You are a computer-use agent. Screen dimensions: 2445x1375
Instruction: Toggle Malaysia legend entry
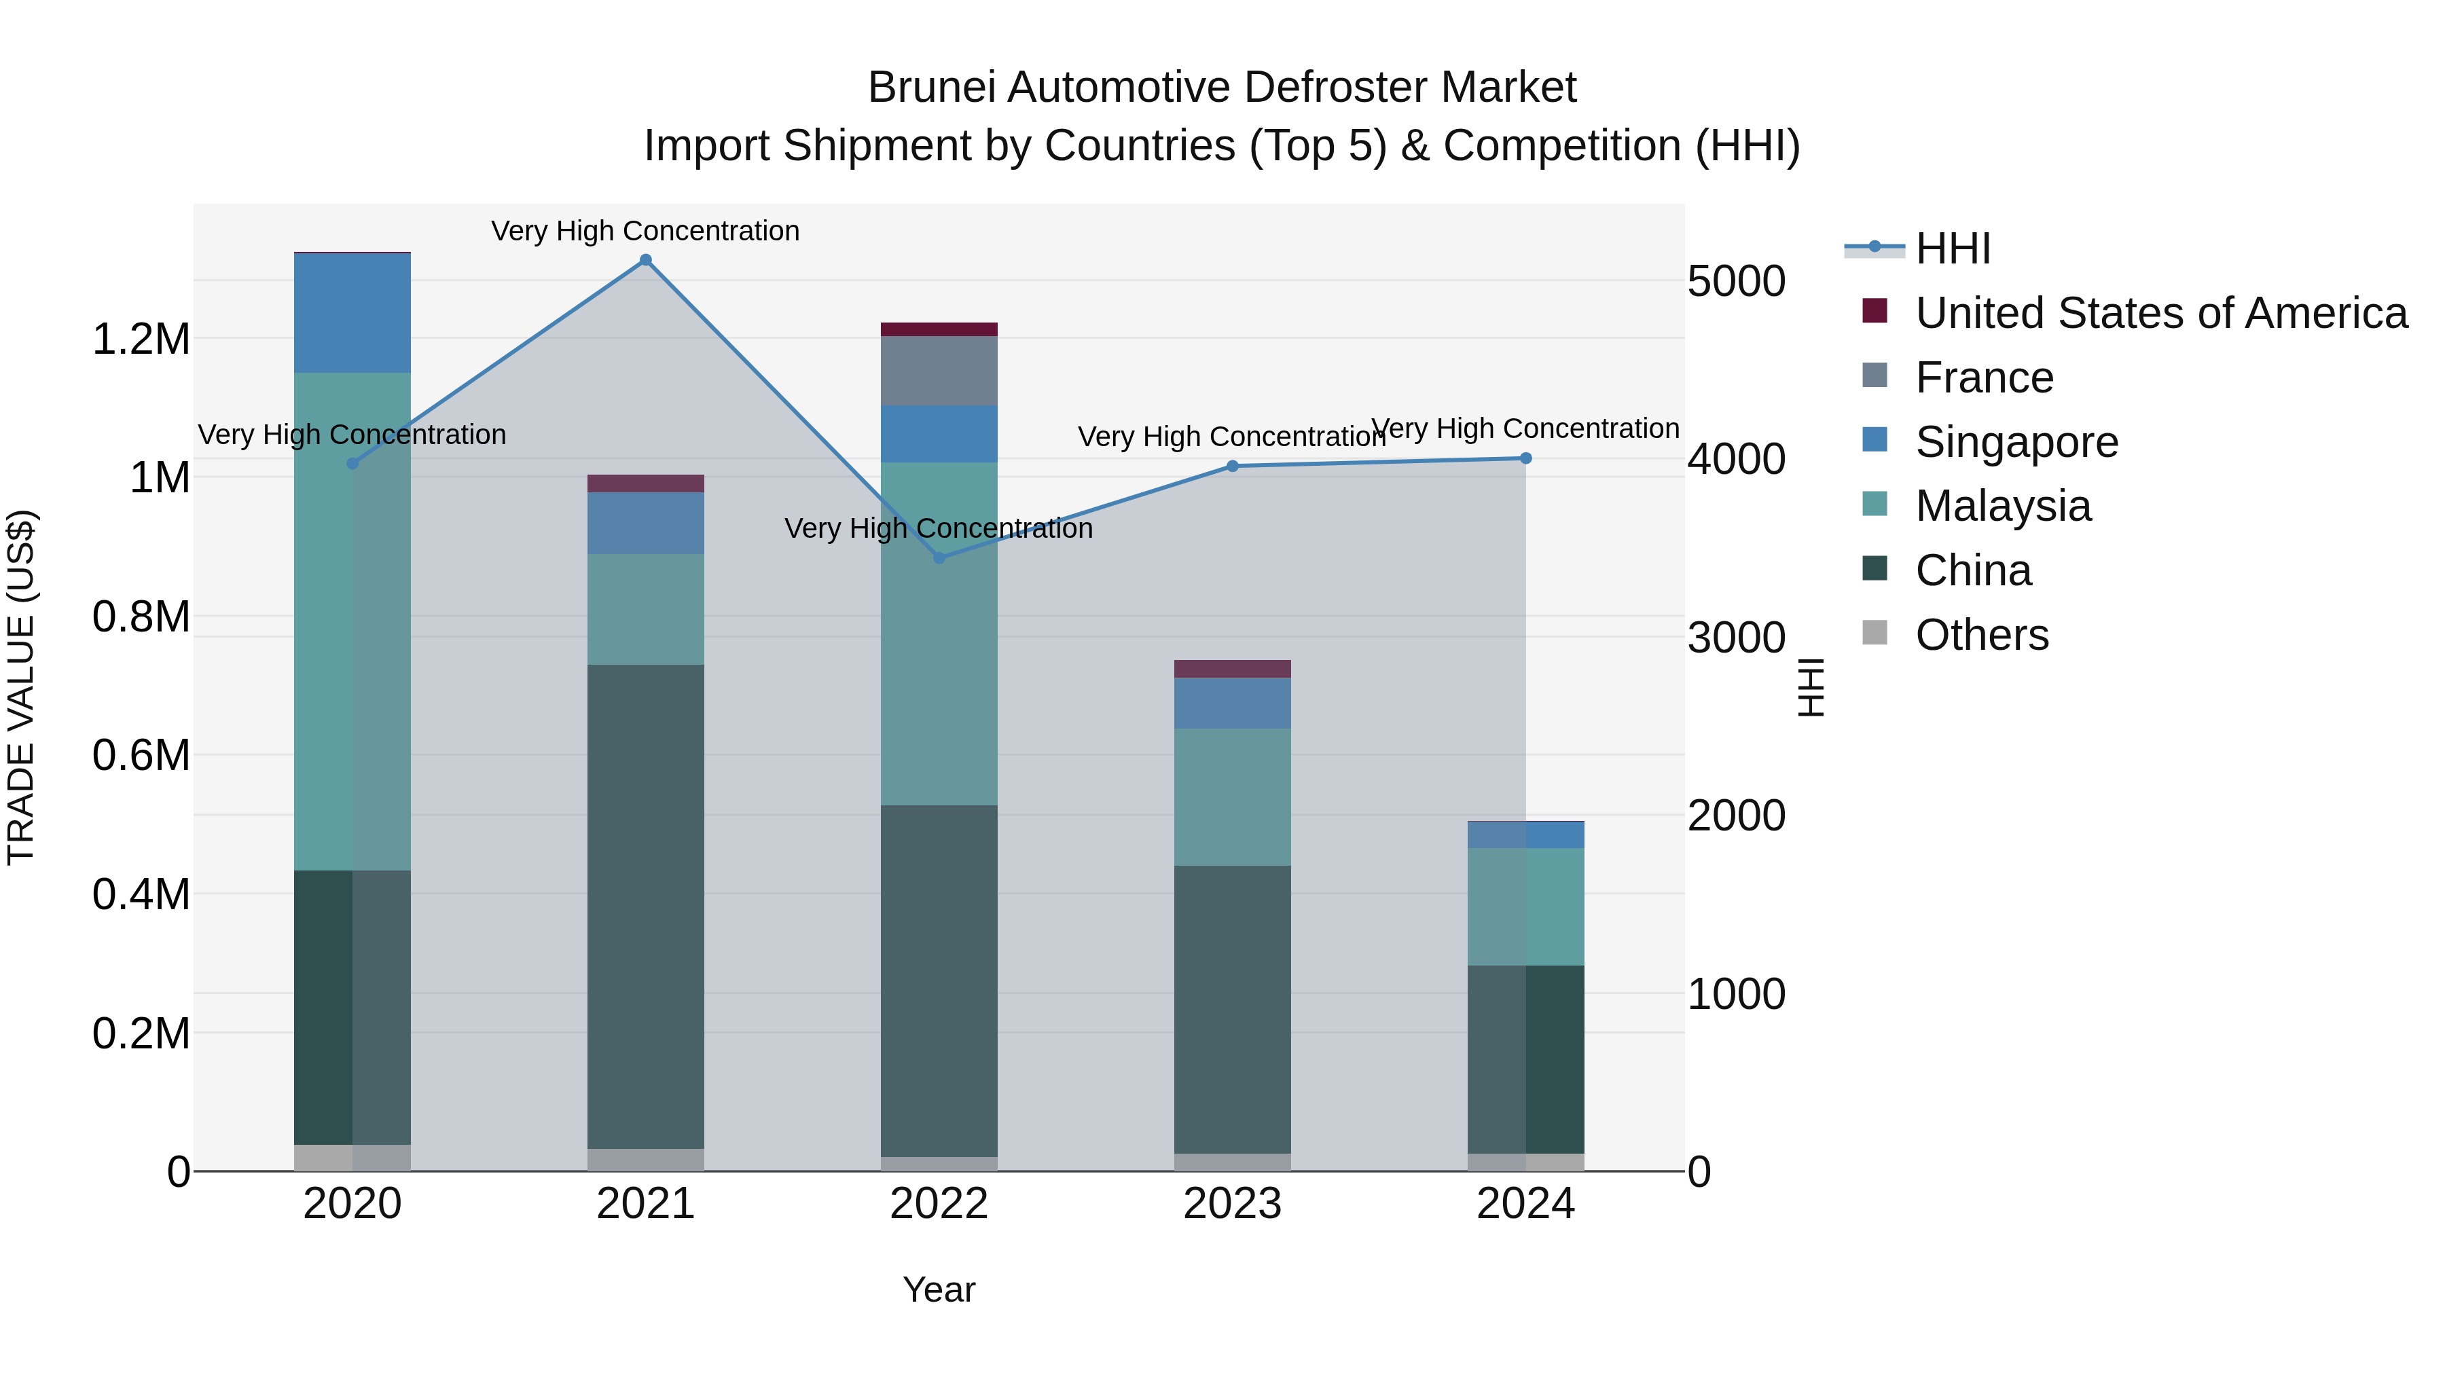coord(1976,506)
